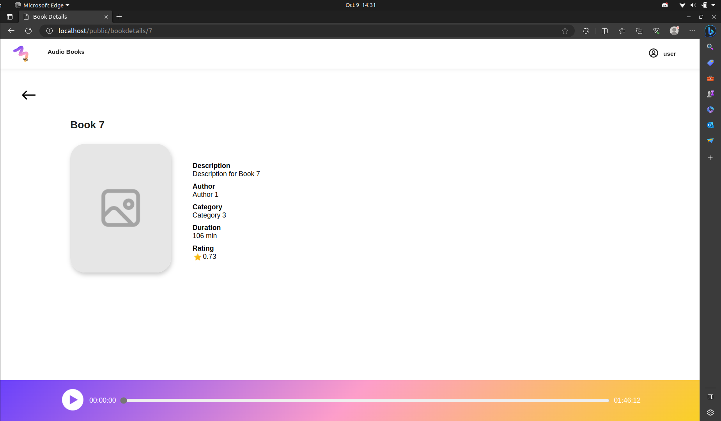Click the book cover placeholder image

pos(121,208)
